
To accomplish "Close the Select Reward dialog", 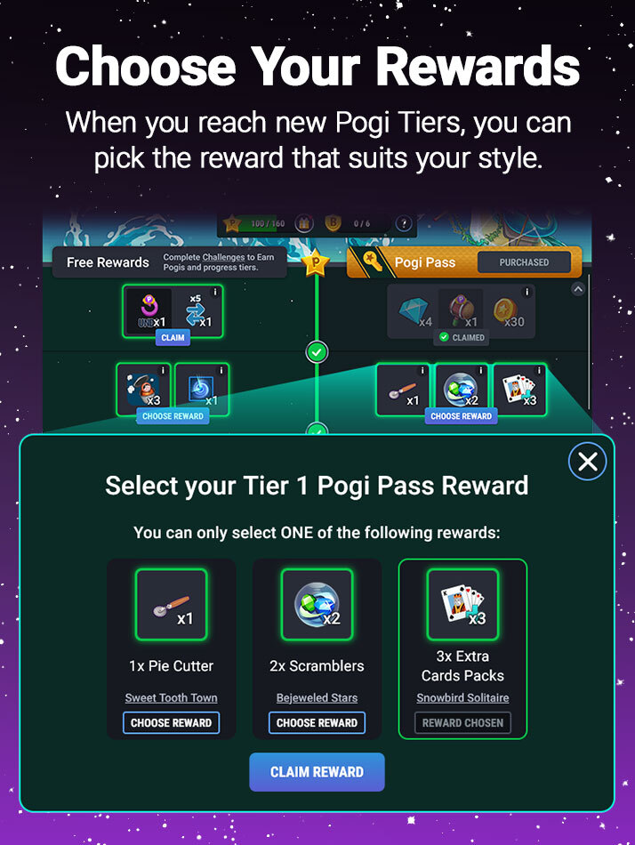I will pos(588,462).
